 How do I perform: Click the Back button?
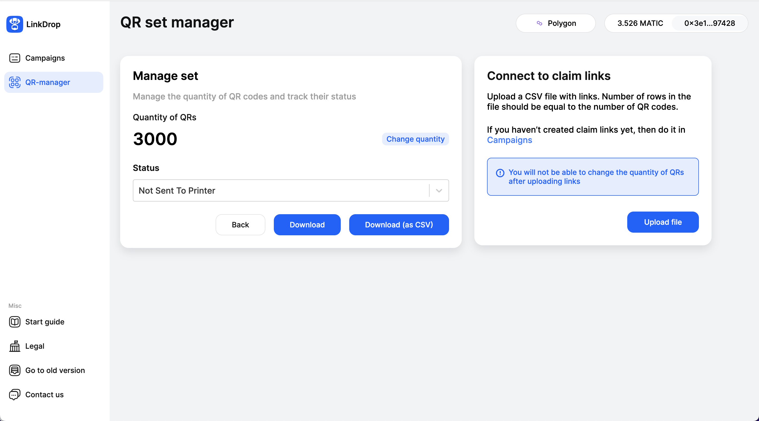(x=240, y=225)
